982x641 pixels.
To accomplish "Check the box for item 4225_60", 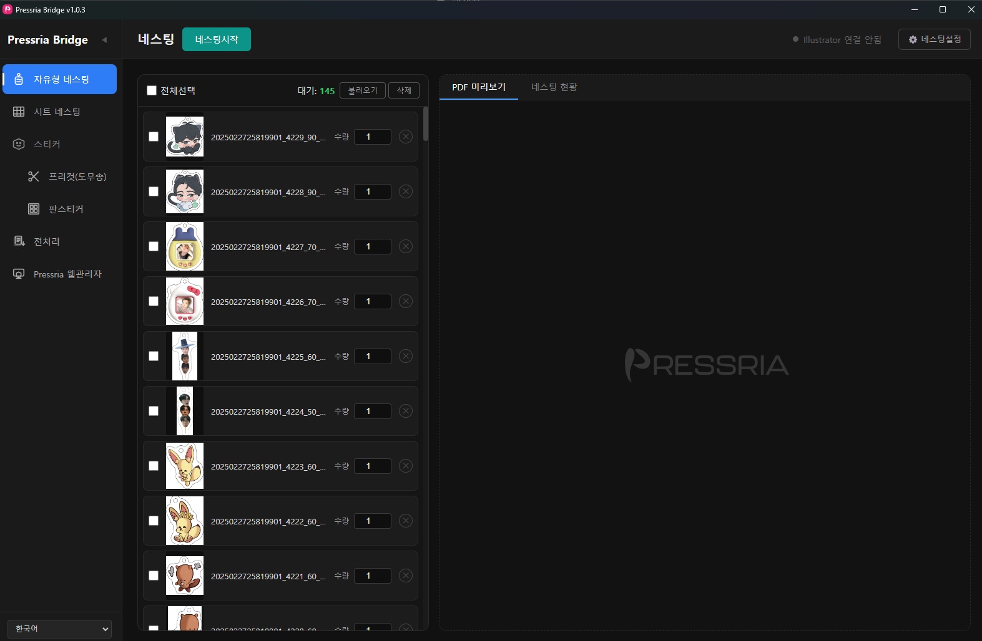I will pyautogui.click(x=154, y=356).
